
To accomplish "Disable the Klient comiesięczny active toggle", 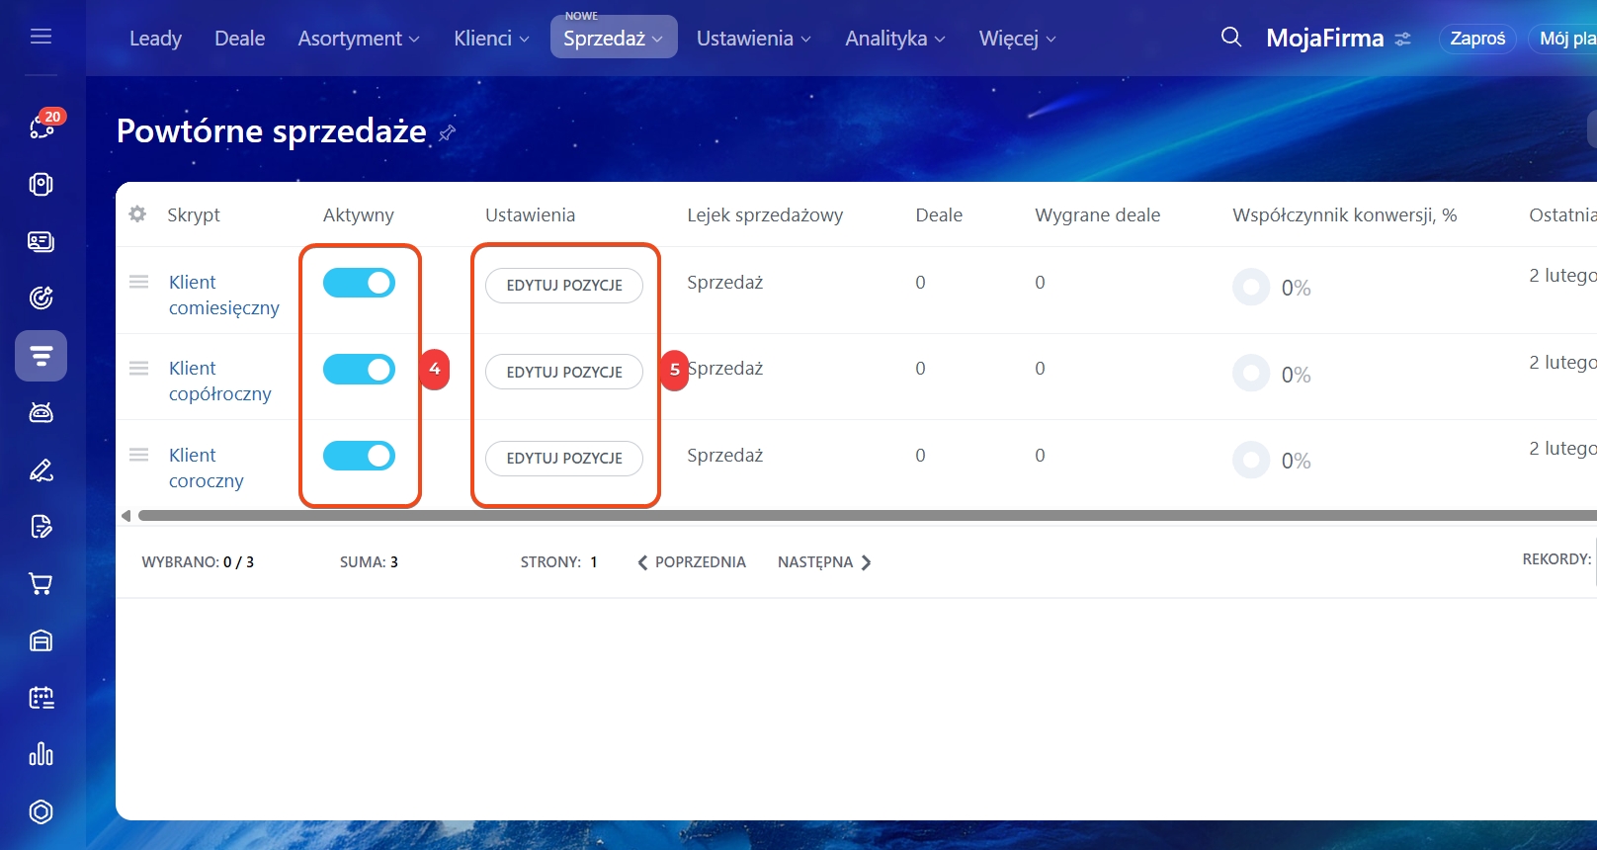I will (359, 283).
